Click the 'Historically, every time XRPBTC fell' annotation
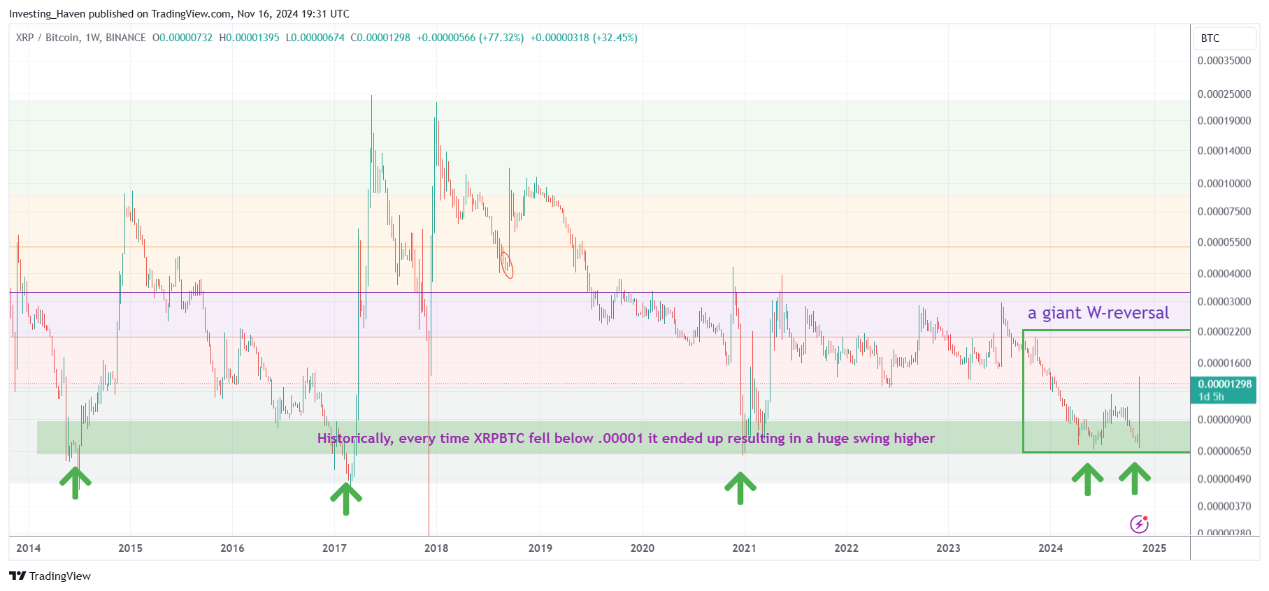The image size is (1269, 591). [x=626, y=438]
